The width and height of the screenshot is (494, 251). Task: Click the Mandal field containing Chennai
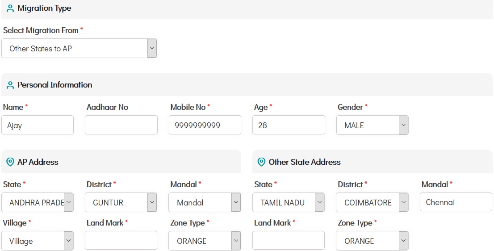tap(456, 202)
